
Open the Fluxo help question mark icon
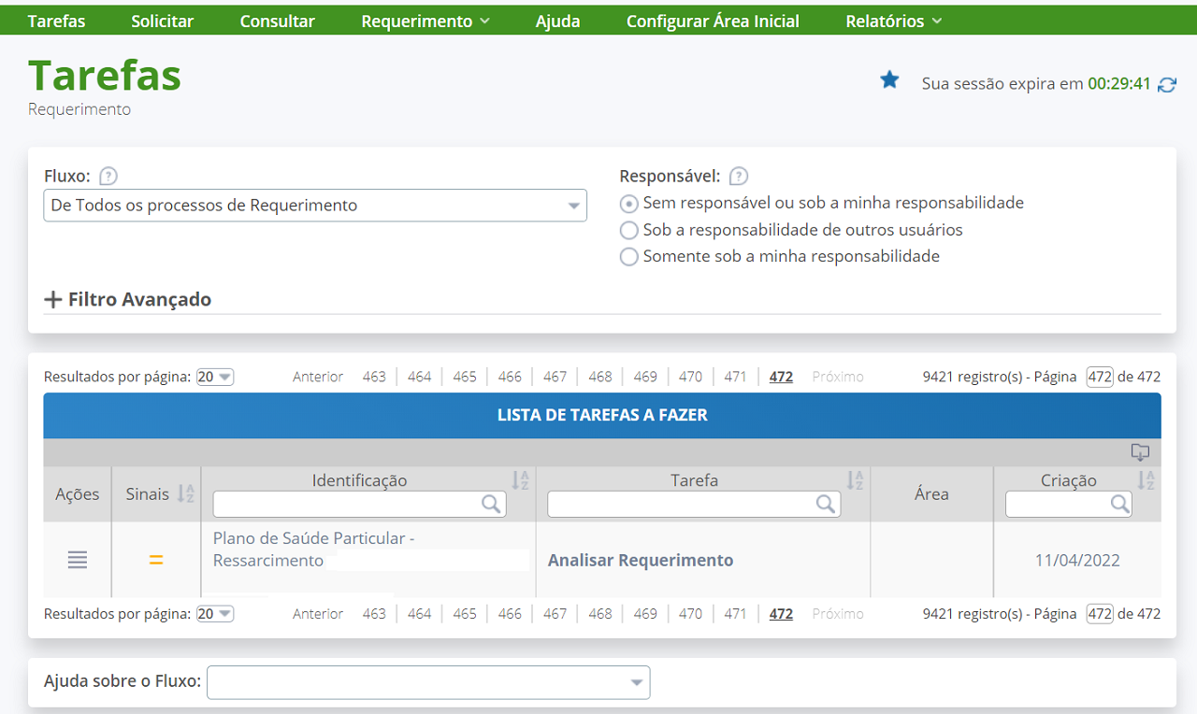pyautogui.click(x=108, y=176)
